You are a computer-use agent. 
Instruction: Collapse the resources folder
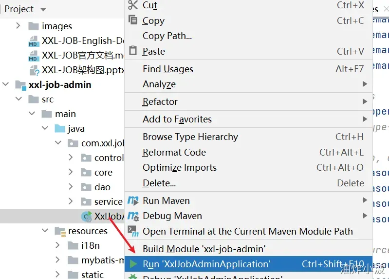[x=45, y=230]
